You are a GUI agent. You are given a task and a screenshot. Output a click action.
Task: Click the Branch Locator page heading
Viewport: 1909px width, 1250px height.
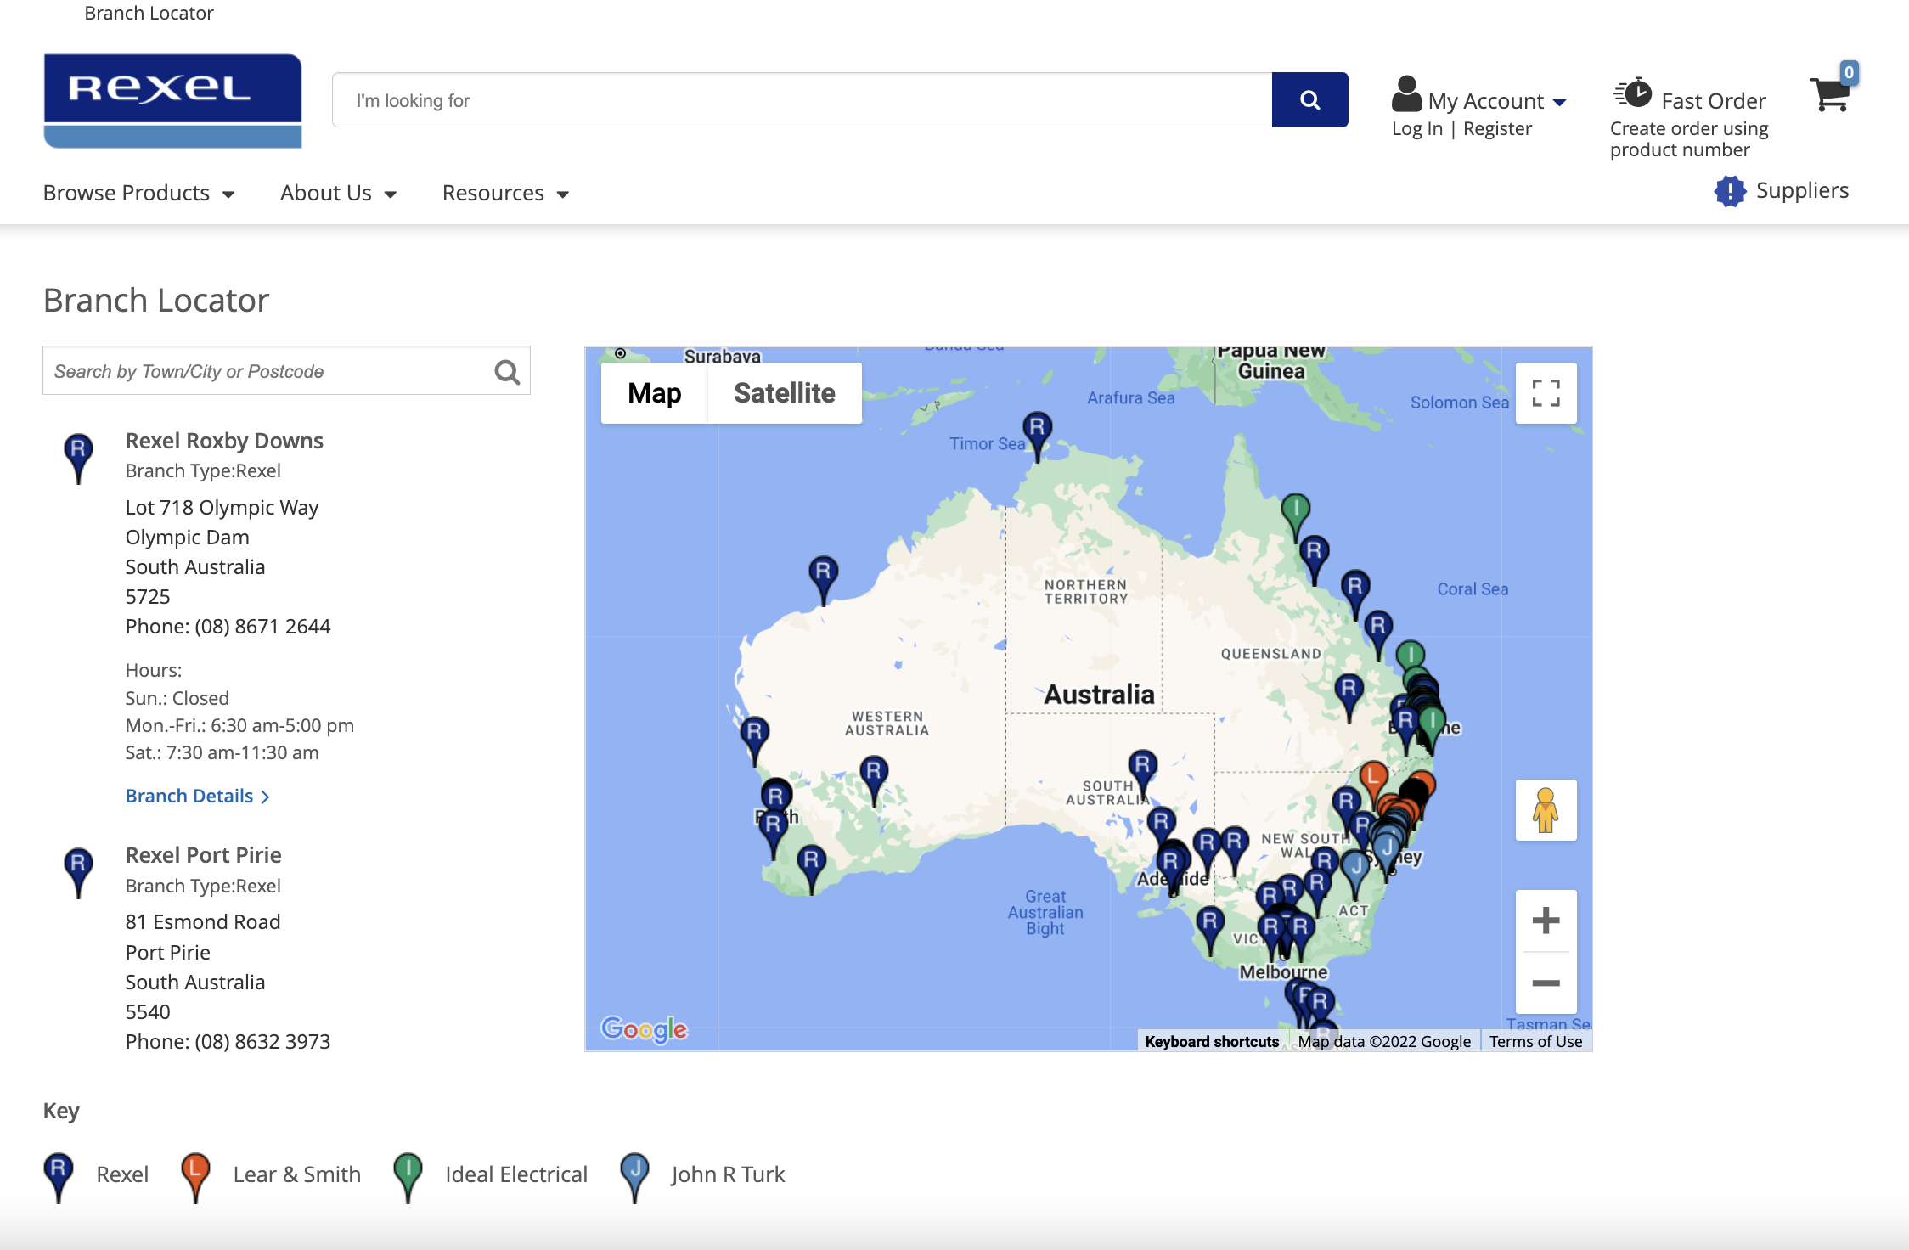click(x=156, y=301)
